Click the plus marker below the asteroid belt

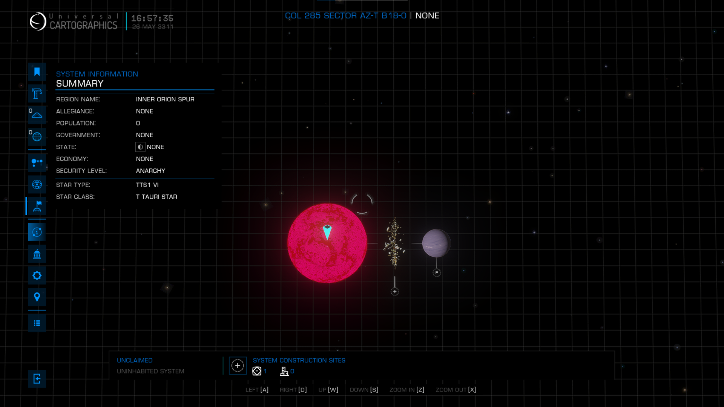tap(395, 292)
